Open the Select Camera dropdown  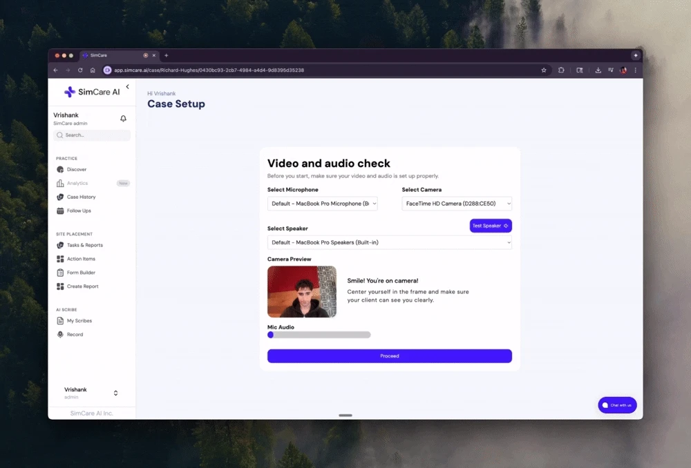457,203
